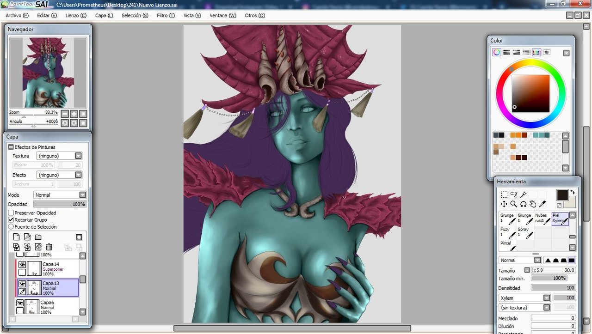592x334 pixels.
Task: Choose the Grunge 1 brush in first slot
Action: tap(508, 219)
